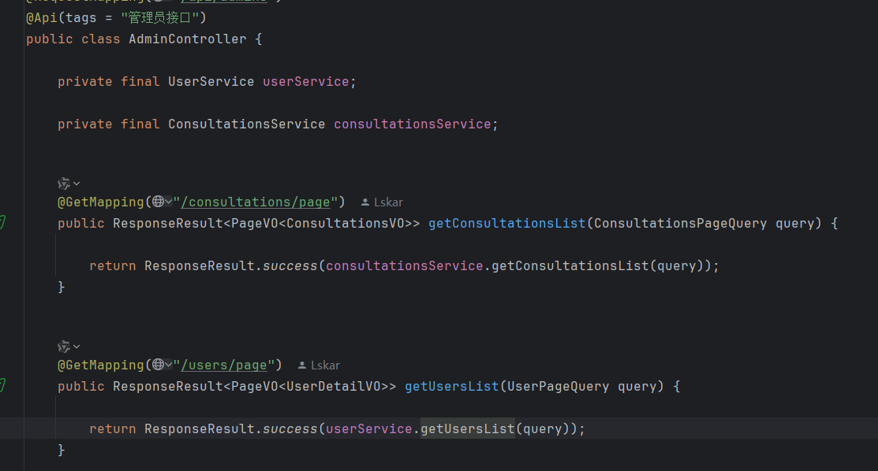The height and width of the screenshot is (471, 878).
Task: Open globe endpoint dropdown for /users/page
Action: tap(163, 365)
